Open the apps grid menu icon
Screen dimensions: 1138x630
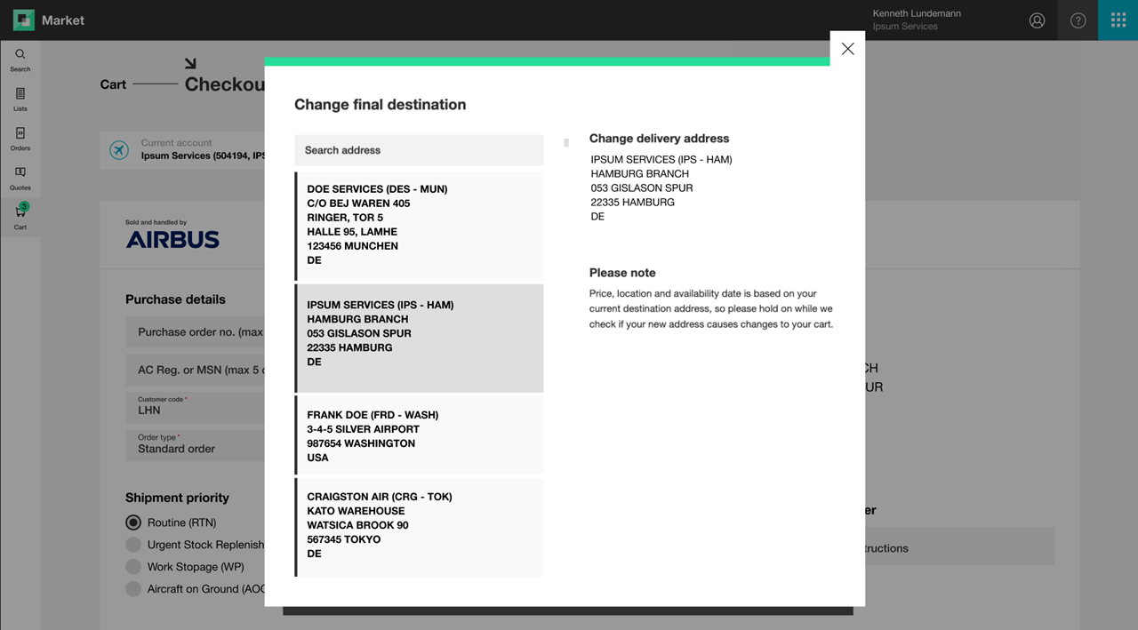(1118, 20)
